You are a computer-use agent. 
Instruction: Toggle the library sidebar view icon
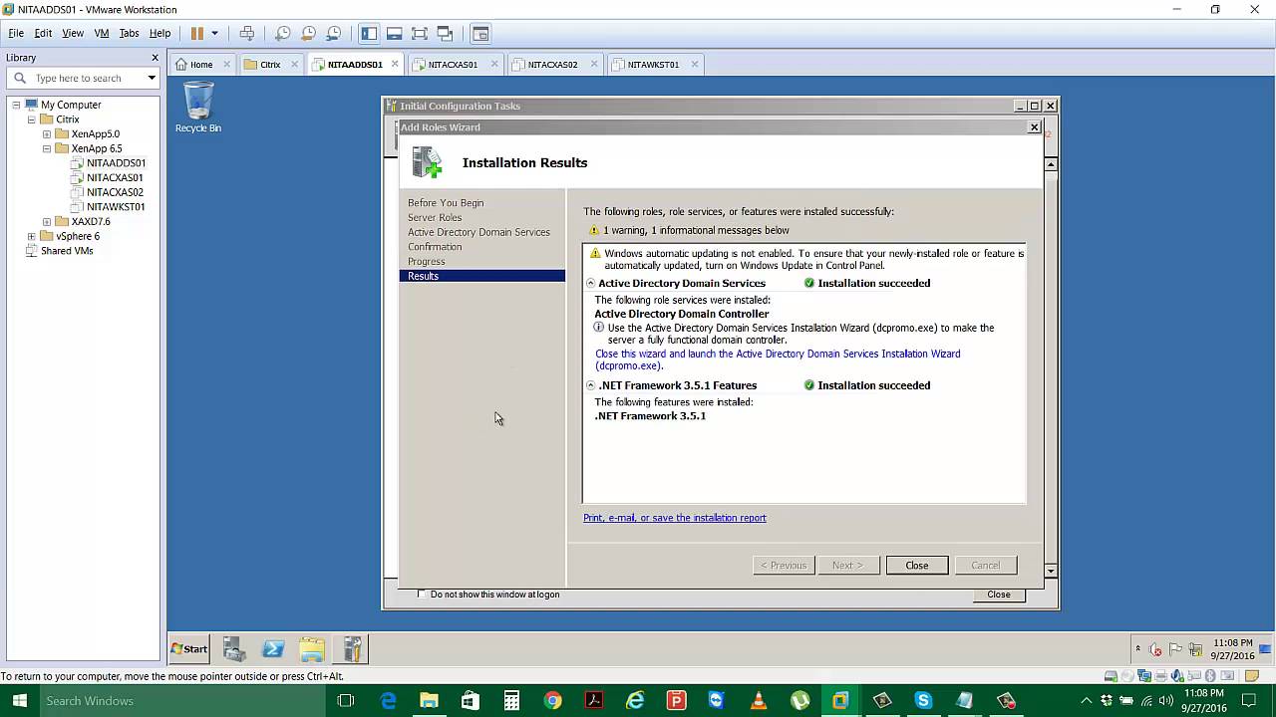[x=369, y=33]
